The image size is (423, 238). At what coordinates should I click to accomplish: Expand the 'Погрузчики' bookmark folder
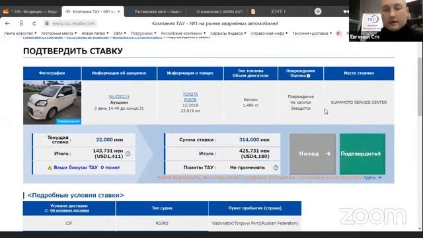(143, 33)
